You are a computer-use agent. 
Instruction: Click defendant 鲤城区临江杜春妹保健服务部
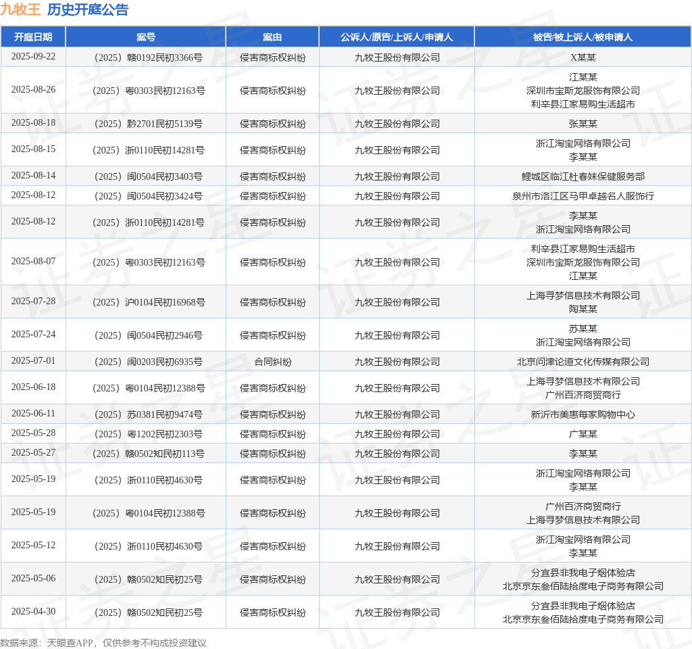(x=583, y=176)
